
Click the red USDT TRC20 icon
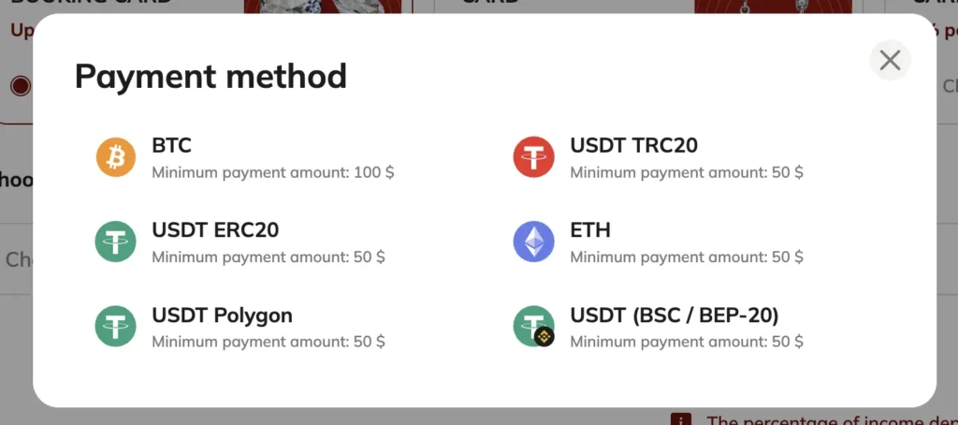tap(534, 157)
